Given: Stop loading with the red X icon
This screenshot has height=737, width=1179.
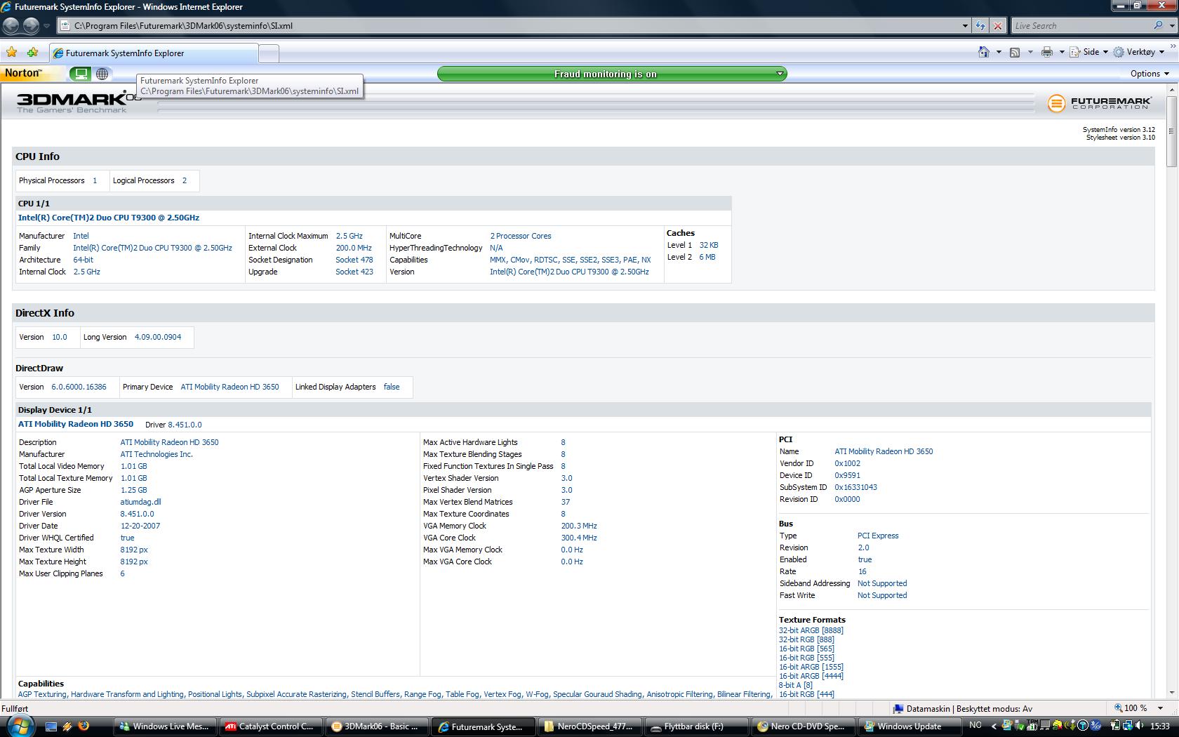Looking at the screenshot, I should click(x=998, y=26).
